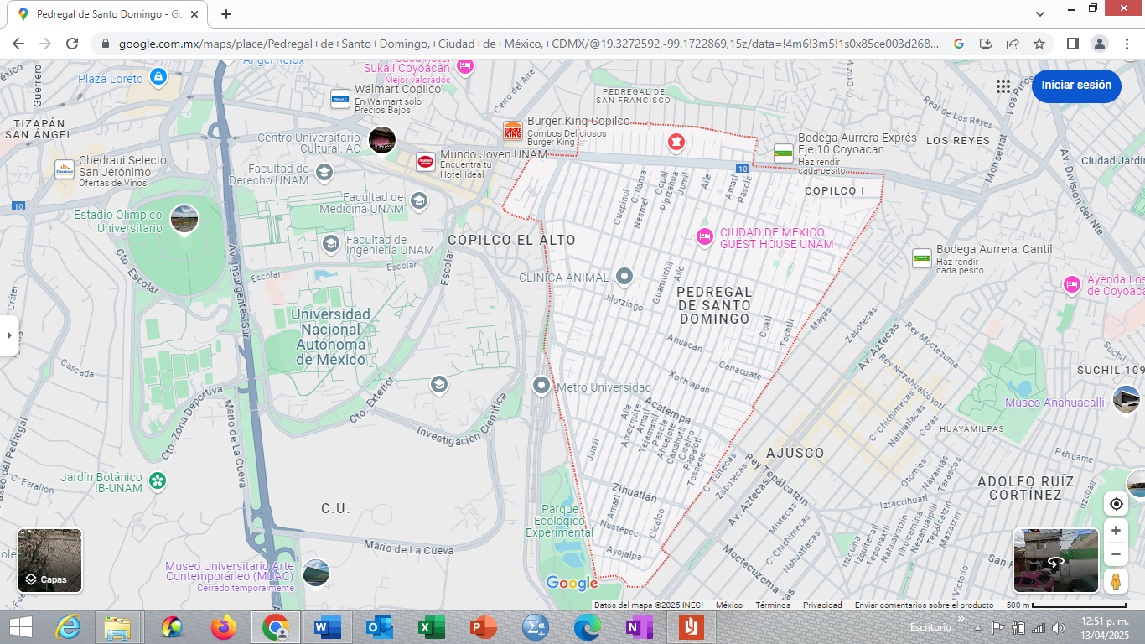Click the México footer link
Viewport: 1145px width, 644px height.
[x=728, y=605]
